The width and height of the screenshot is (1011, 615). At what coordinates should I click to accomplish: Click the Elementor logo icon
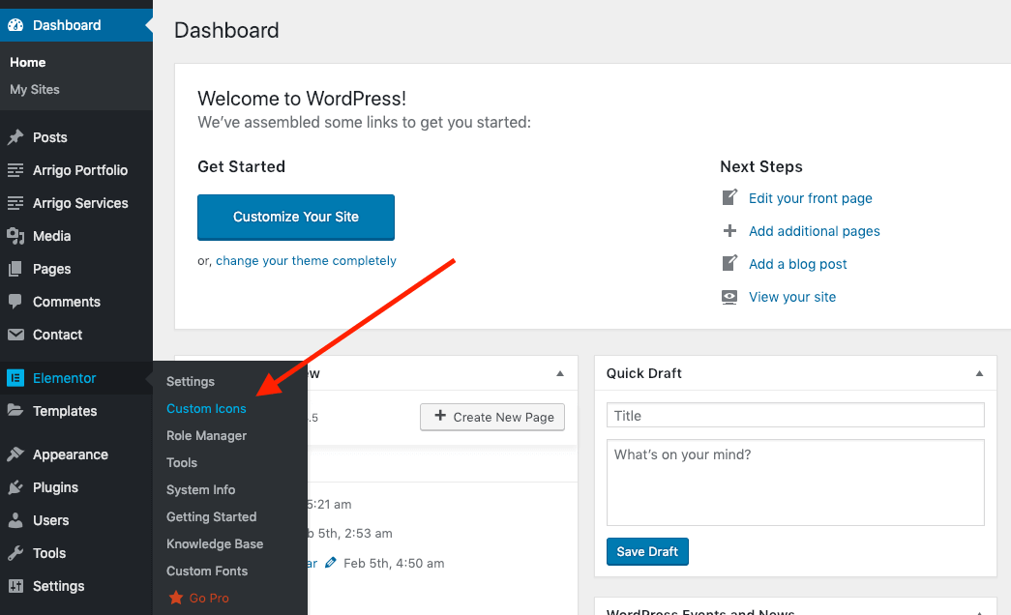[x=15, y=378]
